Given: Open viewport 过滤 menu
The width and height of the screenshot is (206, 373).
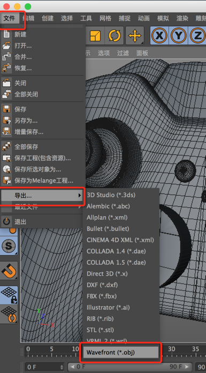Looking at the screenshot, I should (x=123, y=53).
